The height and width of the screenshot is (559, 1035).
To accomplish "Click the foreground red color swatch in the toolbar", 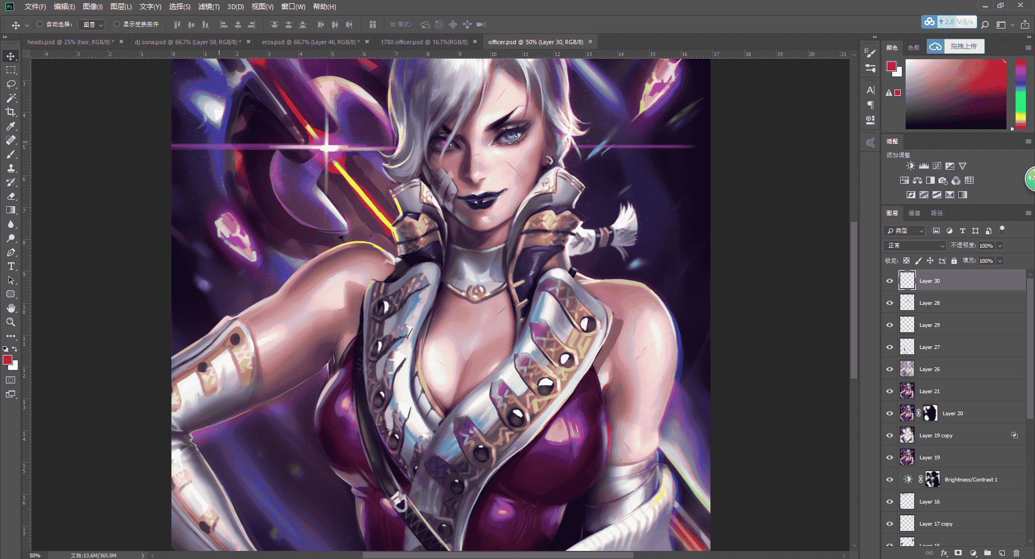I will (8, 360).
